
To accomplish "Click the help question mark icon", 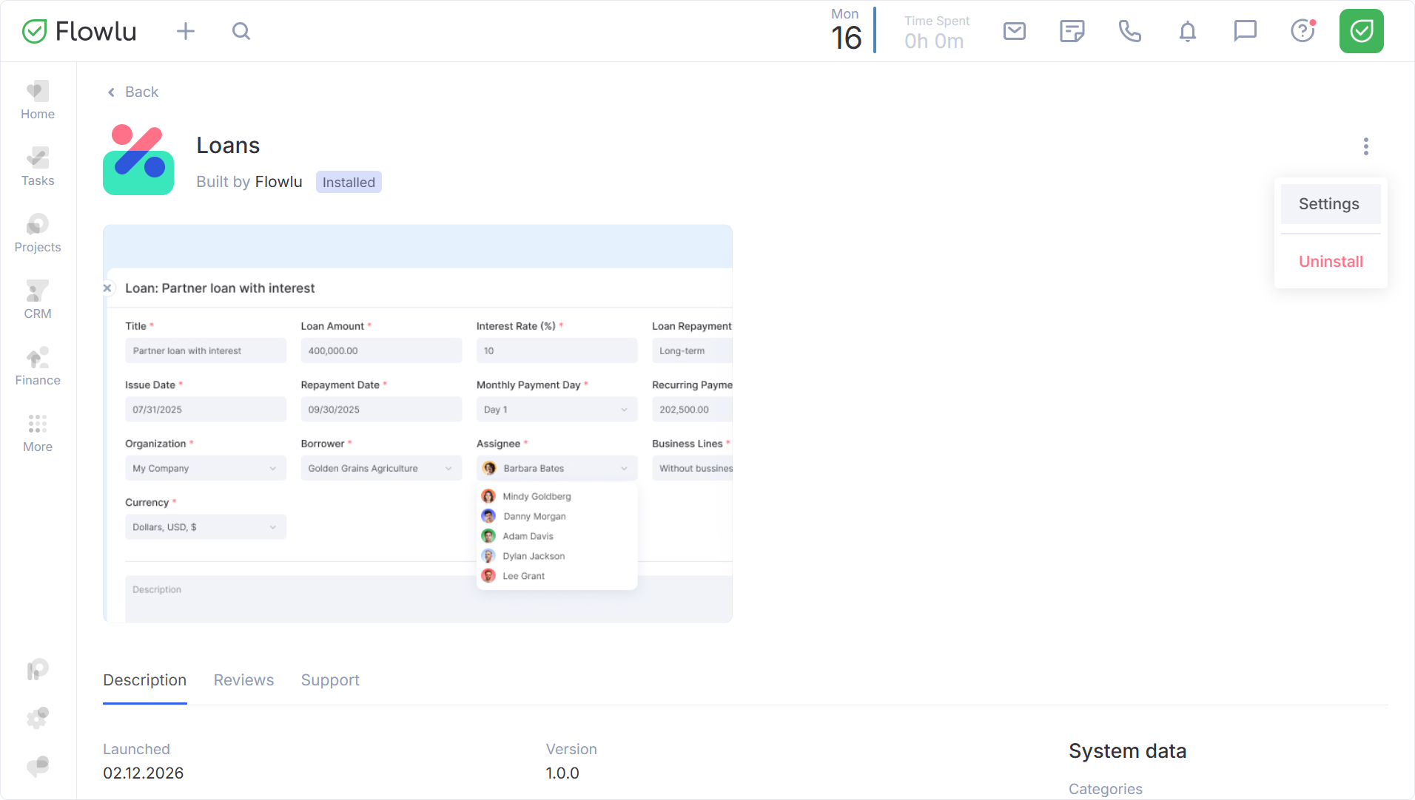I will tap(1303, 31).
